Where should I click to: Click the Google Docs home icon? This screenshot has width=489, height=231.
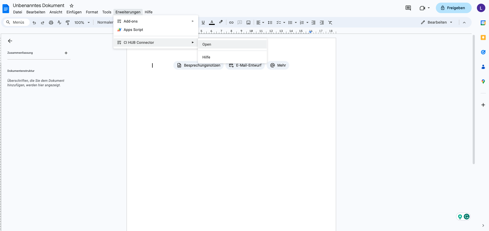[6, 9]
